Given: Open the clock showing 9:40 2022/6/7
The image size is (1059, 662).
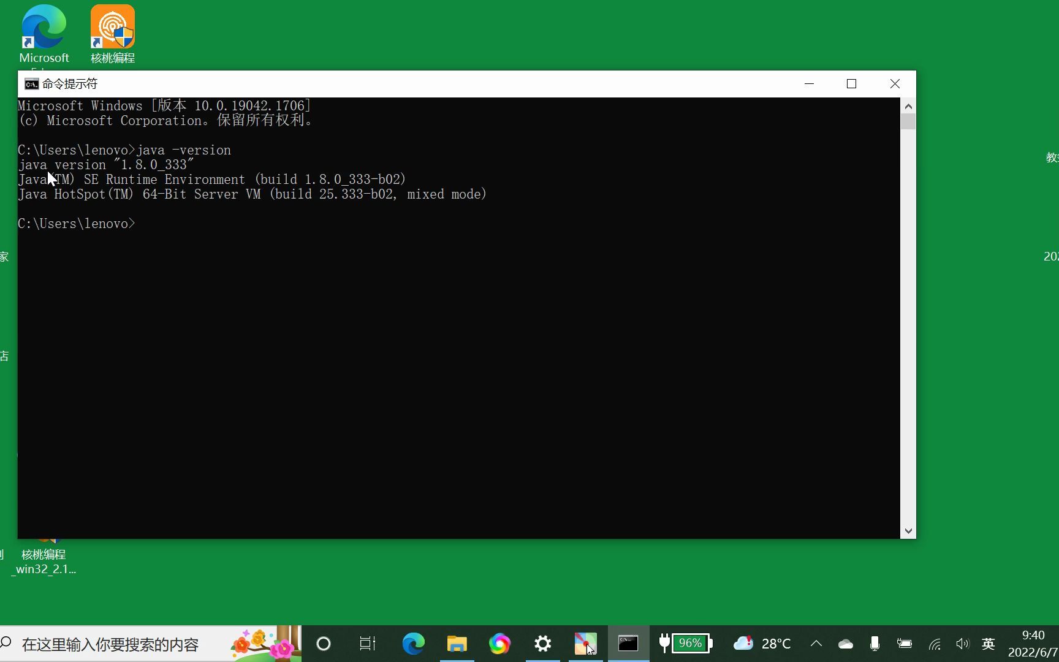Looking at the screenshot, I should [1033, 644].
